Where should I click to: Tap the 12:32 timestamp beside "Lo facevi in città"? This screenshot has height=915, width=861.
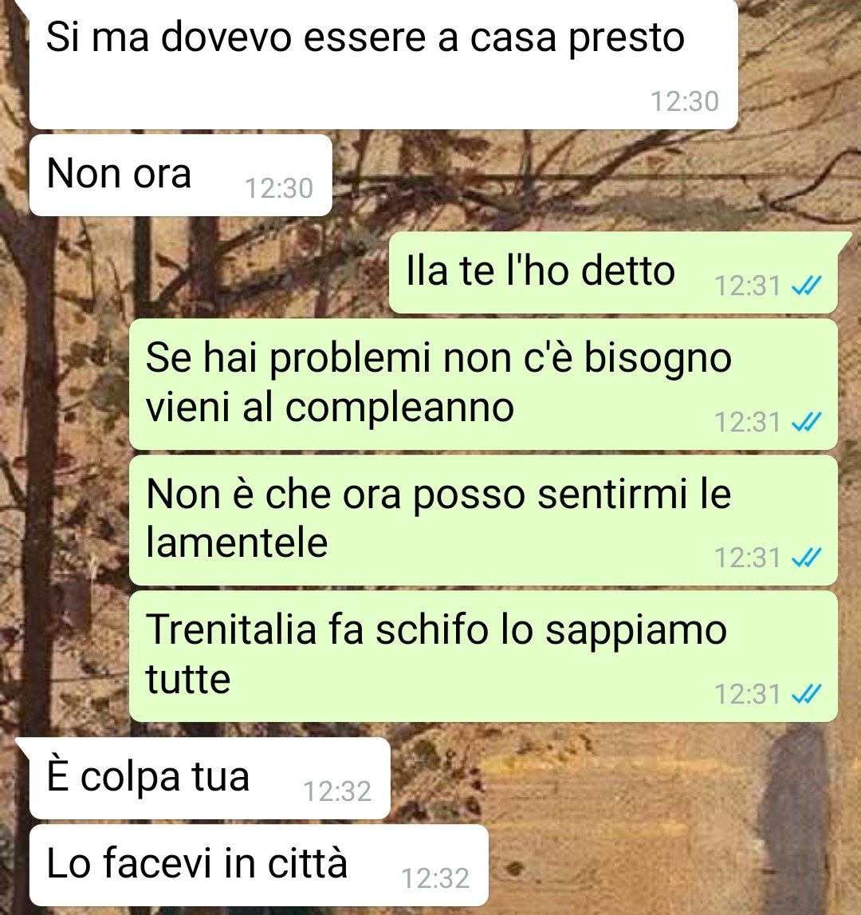[x=435, y=878]
